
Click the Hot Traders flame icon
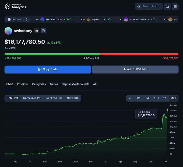tap(9, 19)
